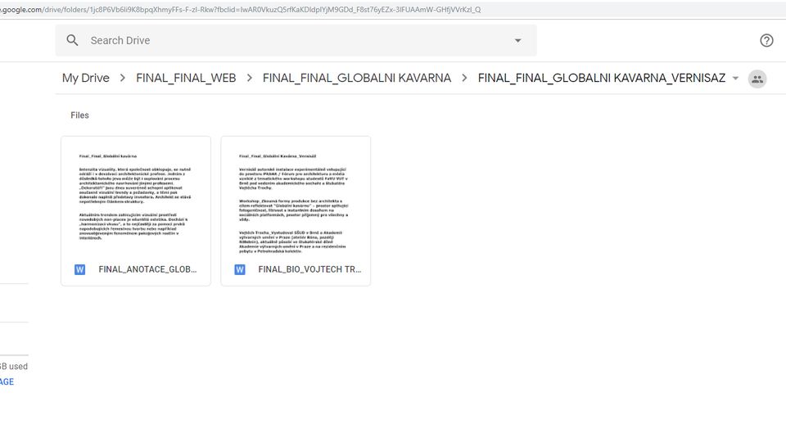Click the FINAL_ANOTACE_GLOB... file name

click(x=147, y=269)
